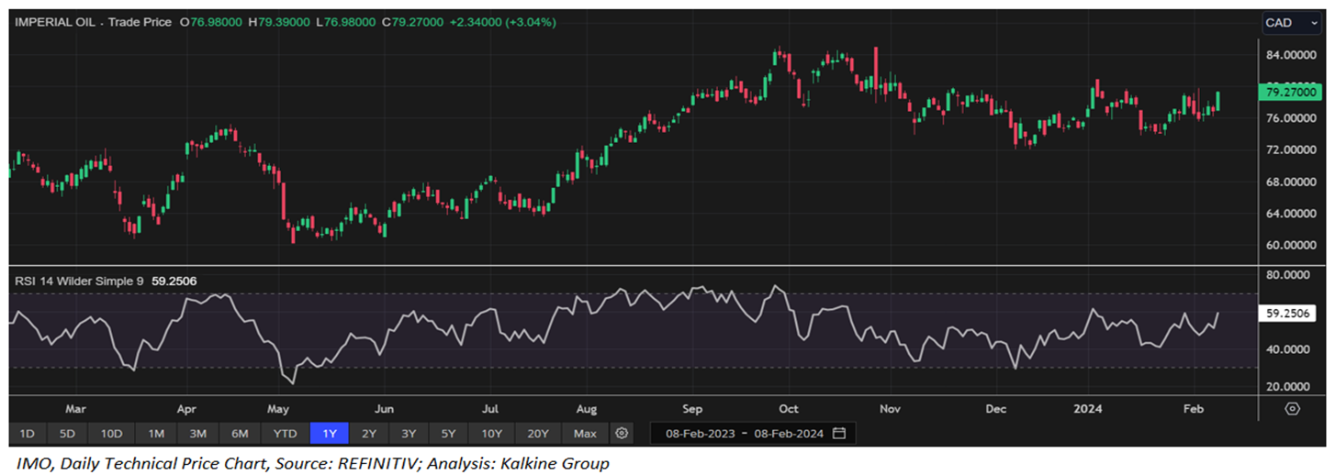The image size is (1335, 475).
Task: Choose the 20Y time range
Action: (538, 433)
